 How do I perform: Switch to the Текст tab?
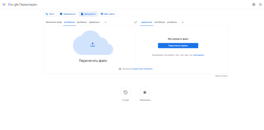[x=50, y=14]
